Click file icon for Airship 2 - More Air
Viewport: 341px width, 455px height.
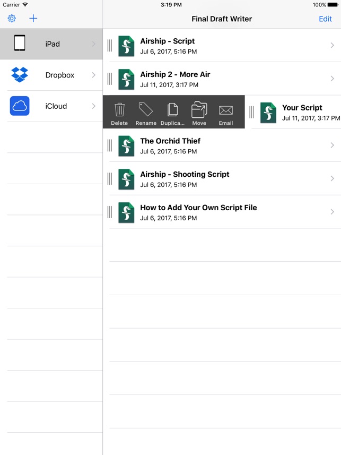(126, 79)
